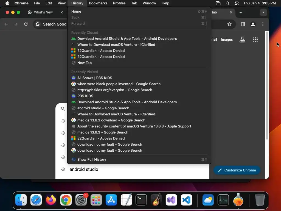This screenshot has height=211, width=281.
Task: Open TextEdit from the Dock
Action: pos(126,200)
